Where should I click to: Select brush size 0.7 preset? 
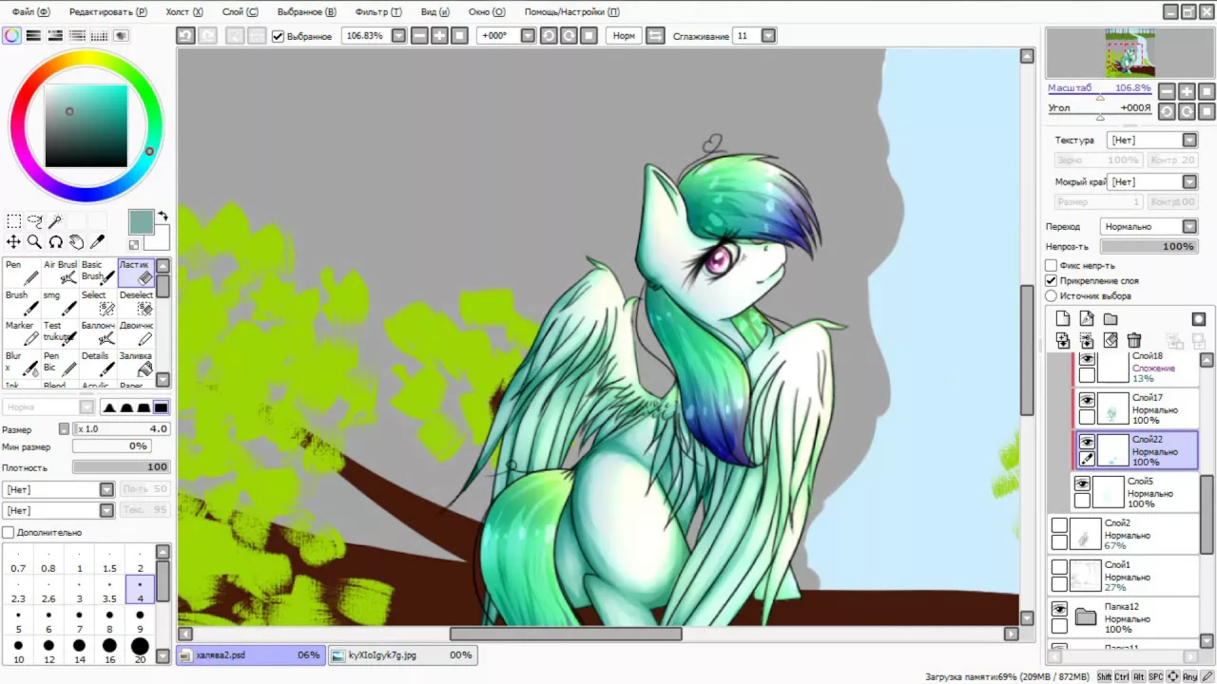pos(18,561)
